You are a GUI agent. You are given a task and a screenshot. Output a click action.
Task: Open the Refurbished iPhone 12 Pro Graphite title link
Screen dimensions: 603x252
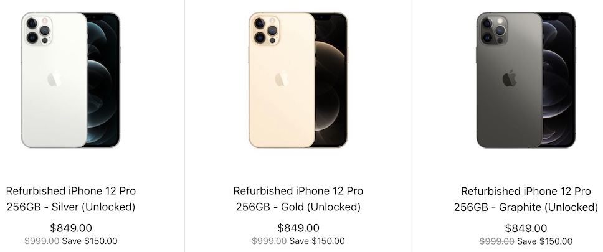point(526,199)
